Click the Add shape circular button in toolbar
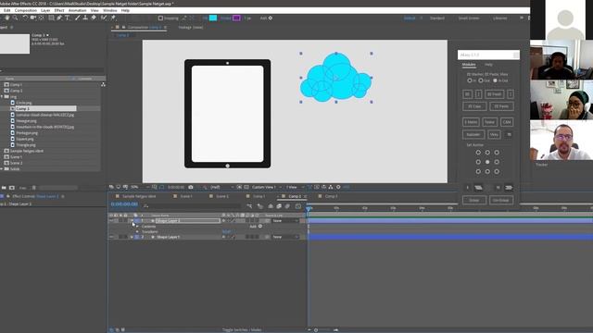The image size is (593, 333). (x=271, y=18)
